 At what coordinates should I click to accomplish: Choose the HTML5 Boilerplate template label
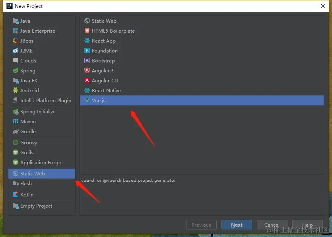click(113, 31)
